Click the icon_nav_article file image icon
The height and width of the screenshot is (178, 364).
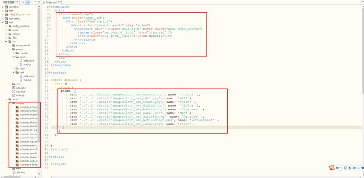[x=17, y=111]
